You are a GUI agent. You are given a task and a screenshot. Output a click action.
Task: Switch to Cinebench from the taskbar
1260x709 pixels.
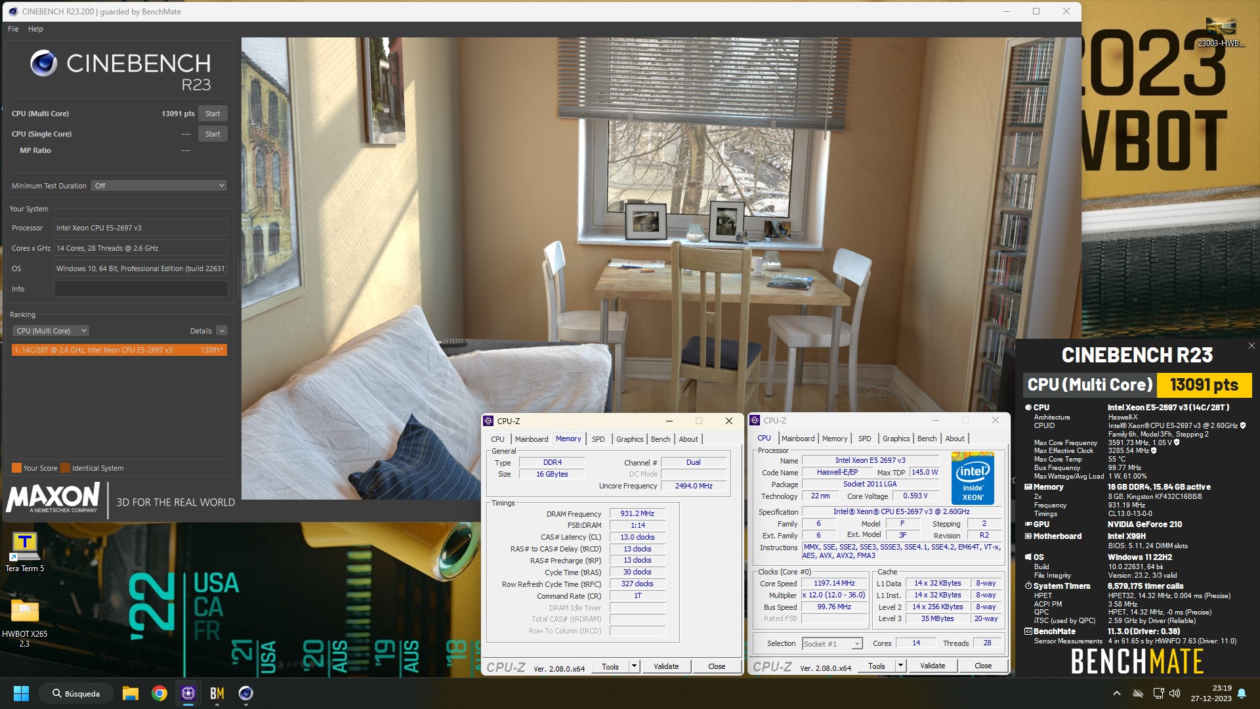pos(246,693)
